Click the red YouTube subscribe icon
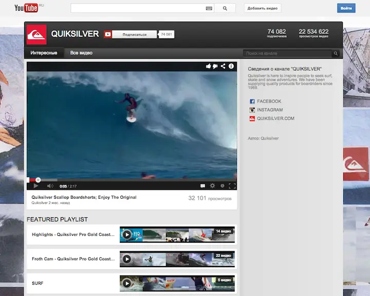 pos(108,34)
